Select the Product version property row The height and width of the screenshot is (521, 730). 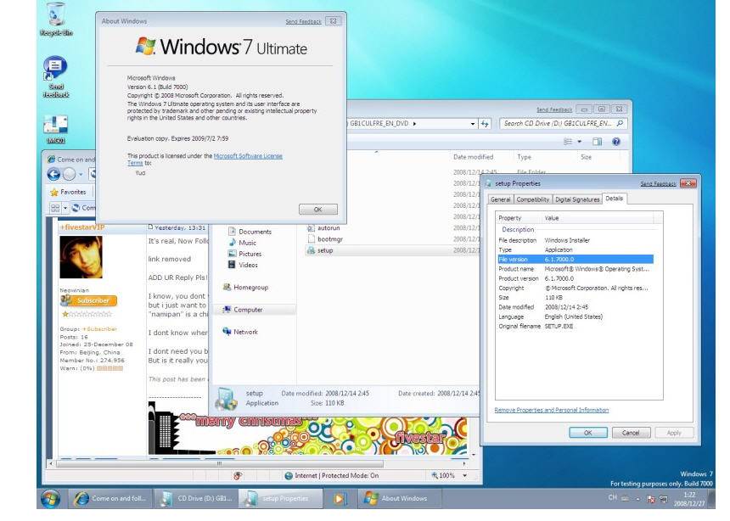[576, 278]
